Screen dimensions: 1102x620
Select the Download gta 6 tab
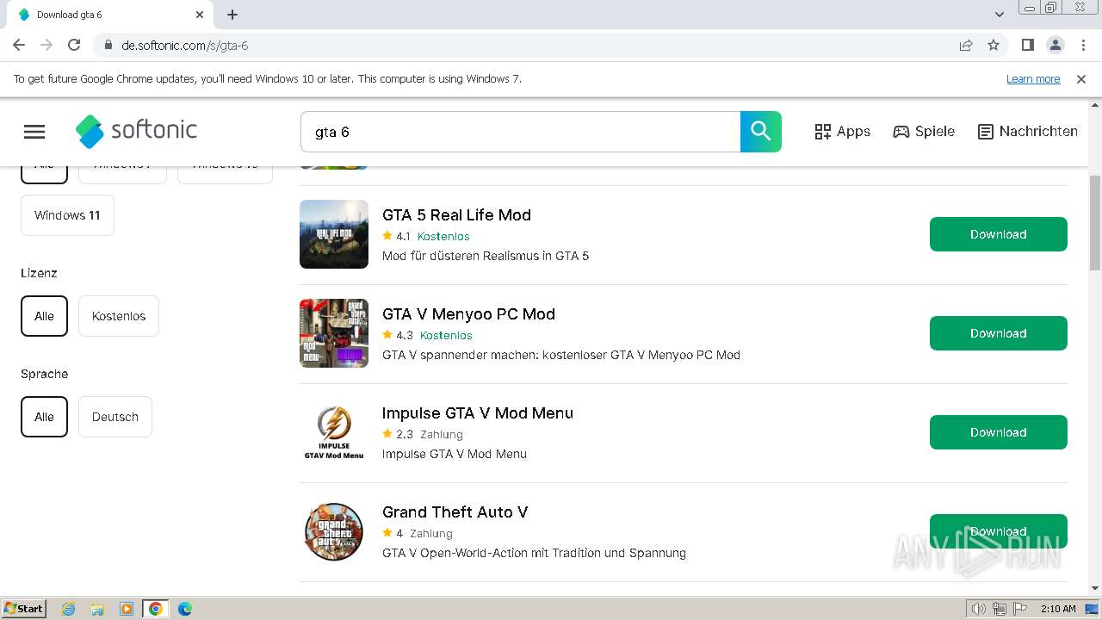[109, 15]
